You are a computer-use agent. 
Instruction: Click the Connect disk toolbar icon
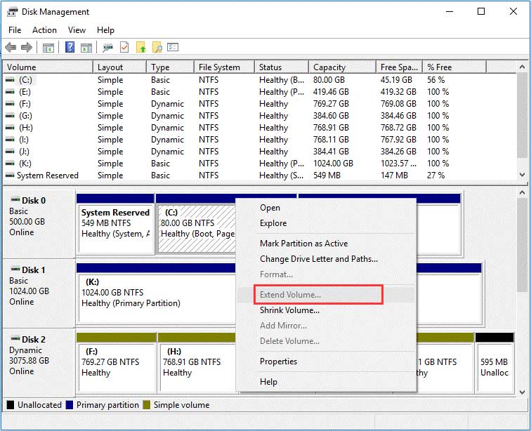coord(107,48)
